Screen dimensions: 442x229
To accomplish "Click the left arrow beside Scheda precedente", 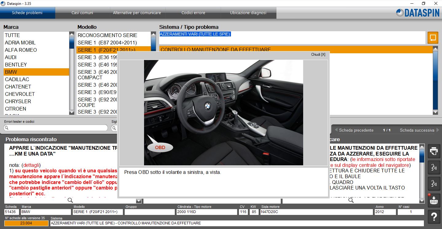I will coord(336,130).
